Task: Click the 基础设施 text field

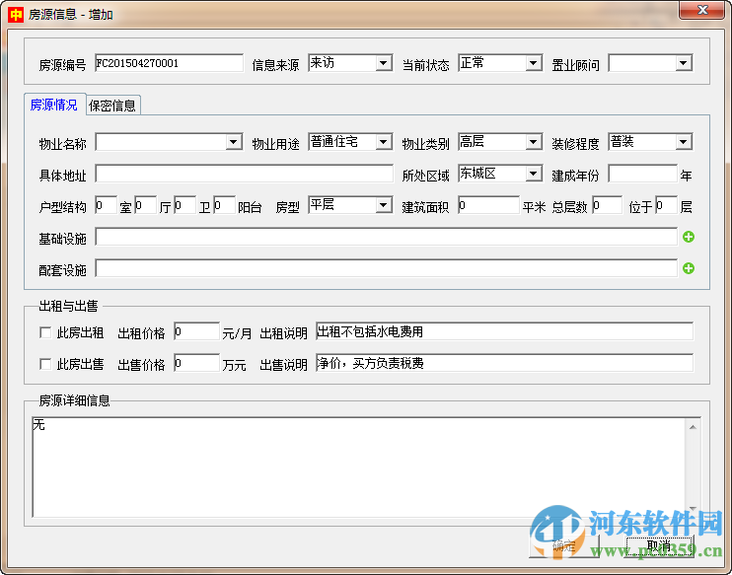Action: (386, 237)
